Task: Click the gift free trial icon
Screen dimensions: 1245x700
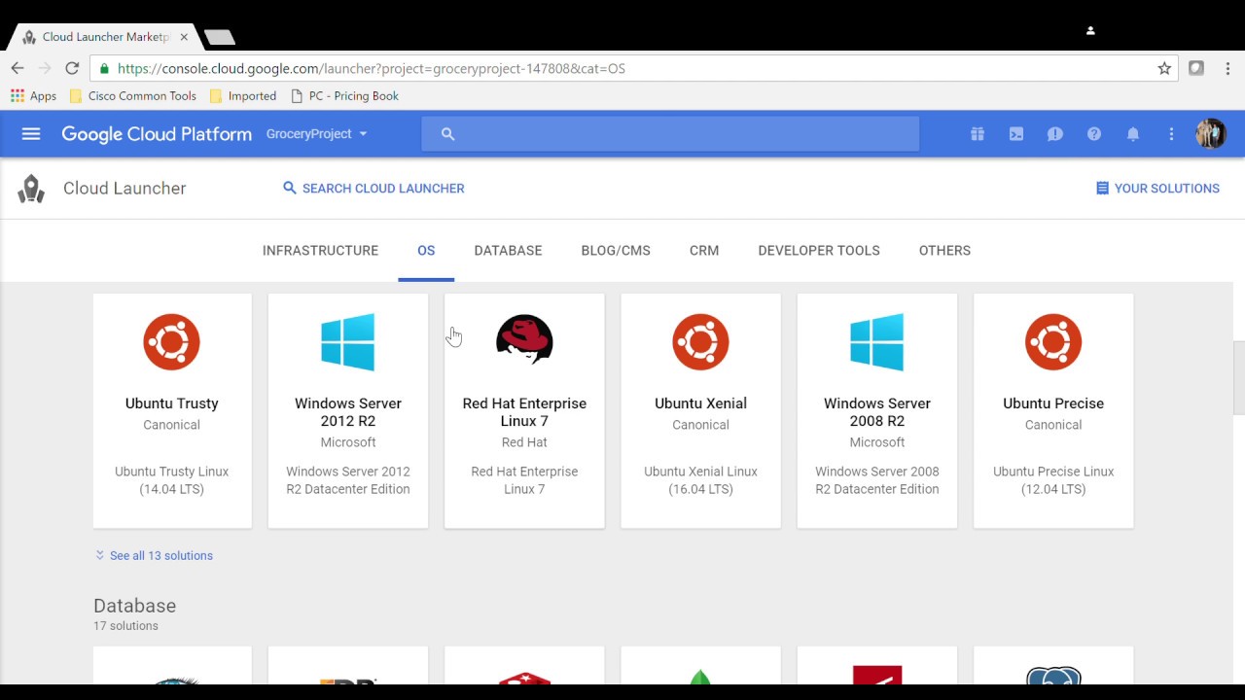Action: pos(978,134)
